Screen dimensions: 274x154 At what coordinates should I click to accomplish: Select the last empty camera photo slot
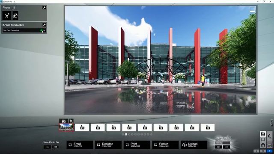pyautogui.click(x=208, y=127)
